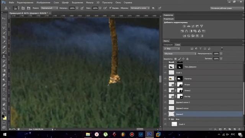Viewport: 245px width, 138px height.
Task: Add a Vibrance adjustment
Action: coord(202,26)
